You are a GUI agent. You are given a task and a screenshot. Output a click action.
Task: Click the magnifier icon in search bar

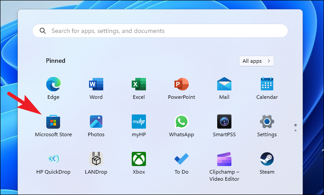(x=43, y=31)
